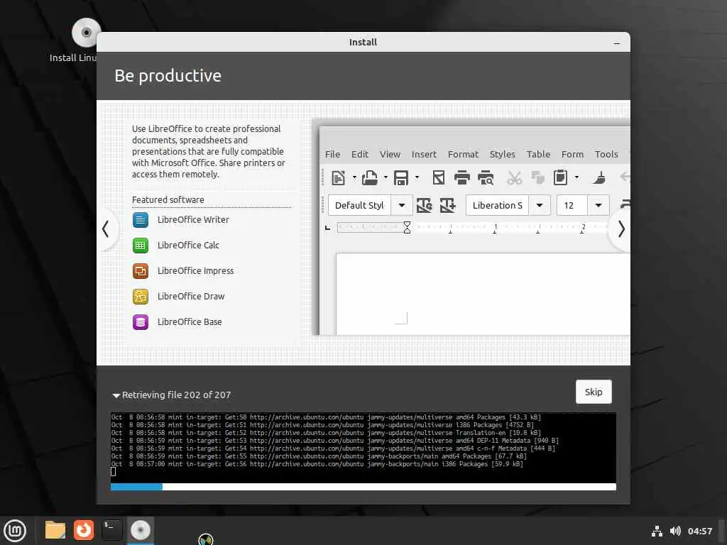Click the 04:57 panel clock
This screenshot has height=545, width=727.
[x=699, y=531]
